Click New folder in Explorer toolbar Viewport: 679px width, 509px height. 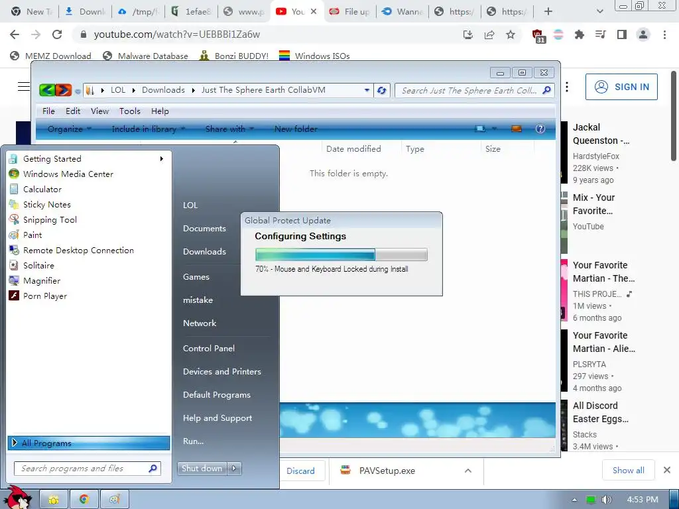point(296,129)
